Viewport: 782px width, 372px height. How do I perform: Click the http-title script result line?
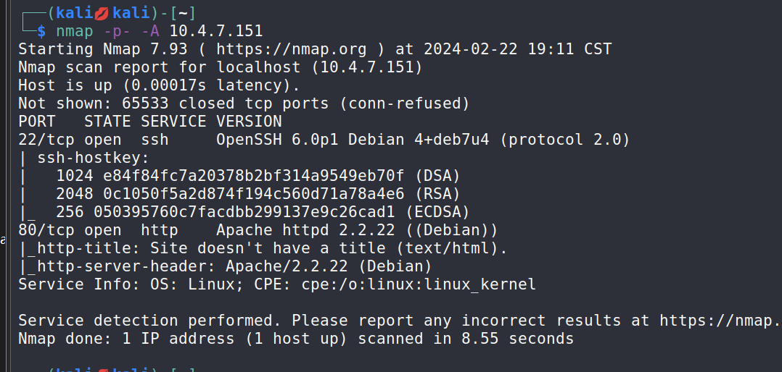263,248
